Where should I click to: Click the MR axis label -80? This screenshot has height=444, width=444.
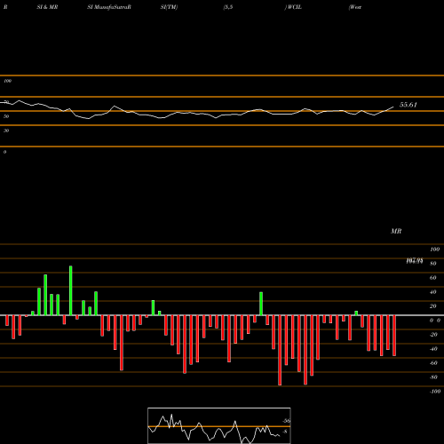click(433, 377)
